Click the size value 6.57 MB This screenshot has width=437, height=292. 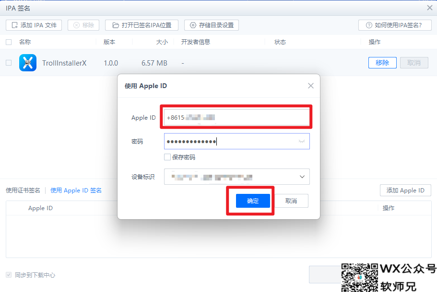point(154,63)
